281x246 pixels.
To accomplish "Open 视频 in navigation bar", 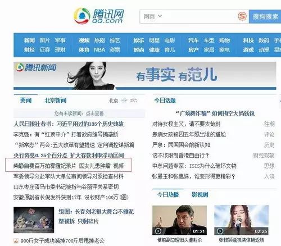I will pyautogui.click(x=84, y=40).
